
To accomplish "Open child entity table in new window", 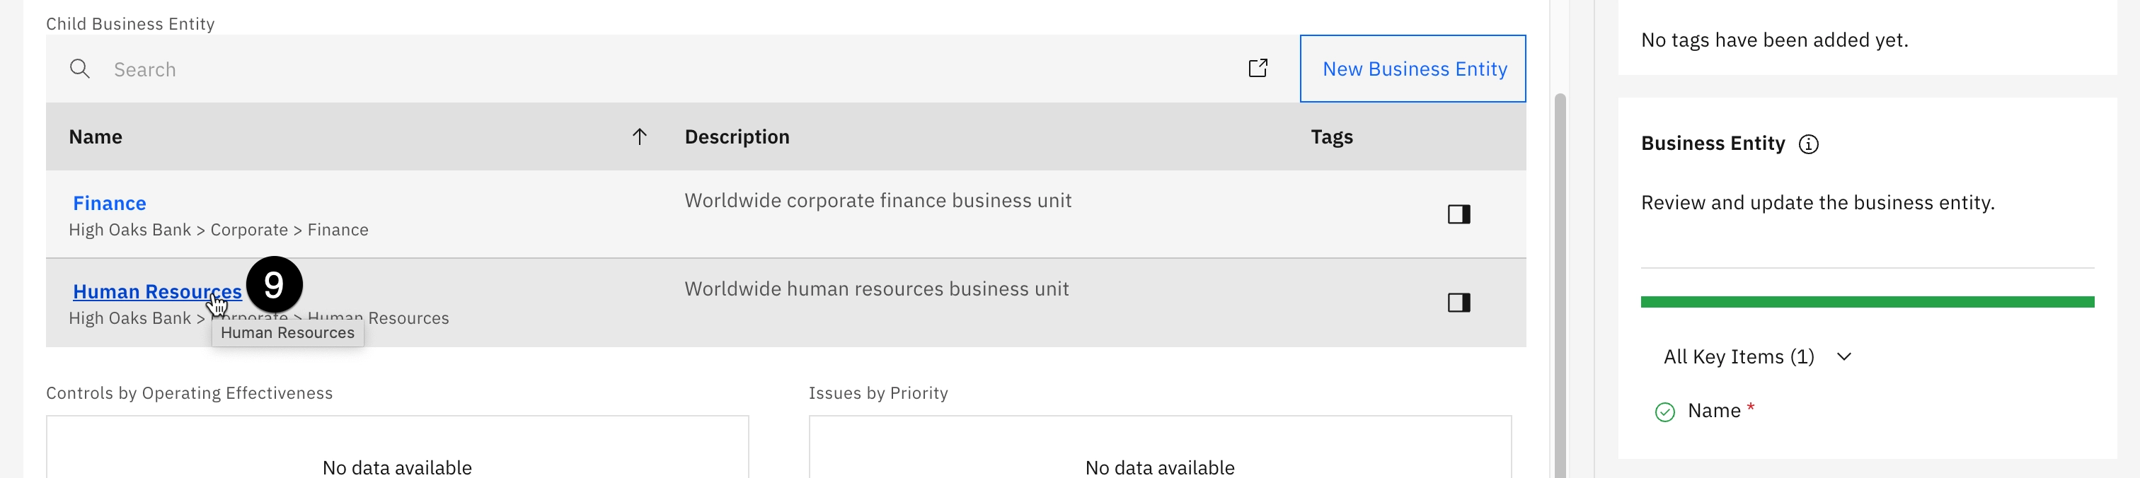I will 1258,68.
